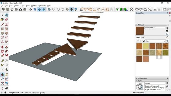Choose the Rotated Rectangle tool
The height and width of the screenshot is (96, 171).
point(7,29)
